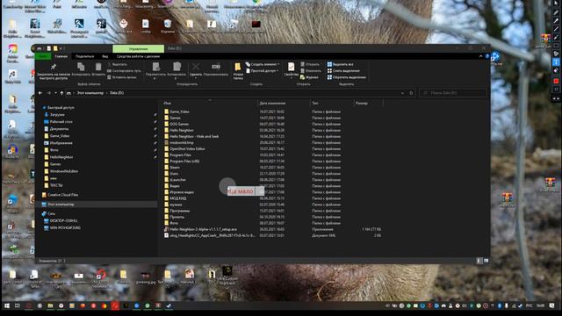The height and width of the screenshot is (316, 562).
Task: Open the Свойства properties icon
Action: (291, 68)
